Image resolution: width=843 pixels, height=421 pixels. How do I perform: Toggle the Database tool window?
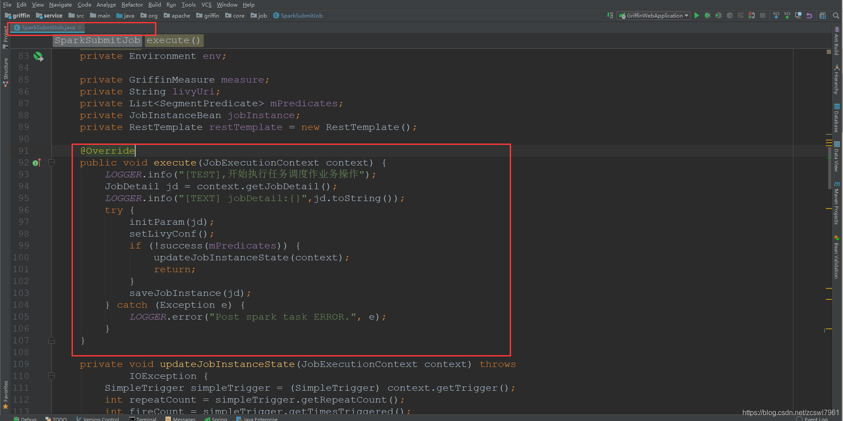[x=837, y=118]
